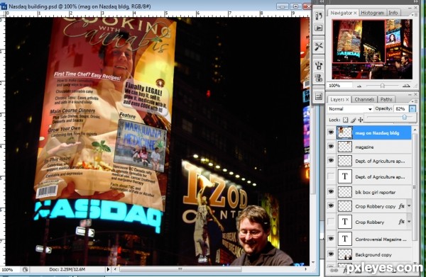
Task: Expand effects of Crop Robbery copy layer
Action: [x=409, y=206]
